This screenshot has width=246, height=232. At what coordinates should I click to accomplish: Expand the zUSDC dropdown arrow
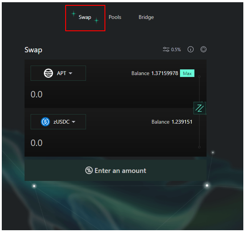point(73,122)
